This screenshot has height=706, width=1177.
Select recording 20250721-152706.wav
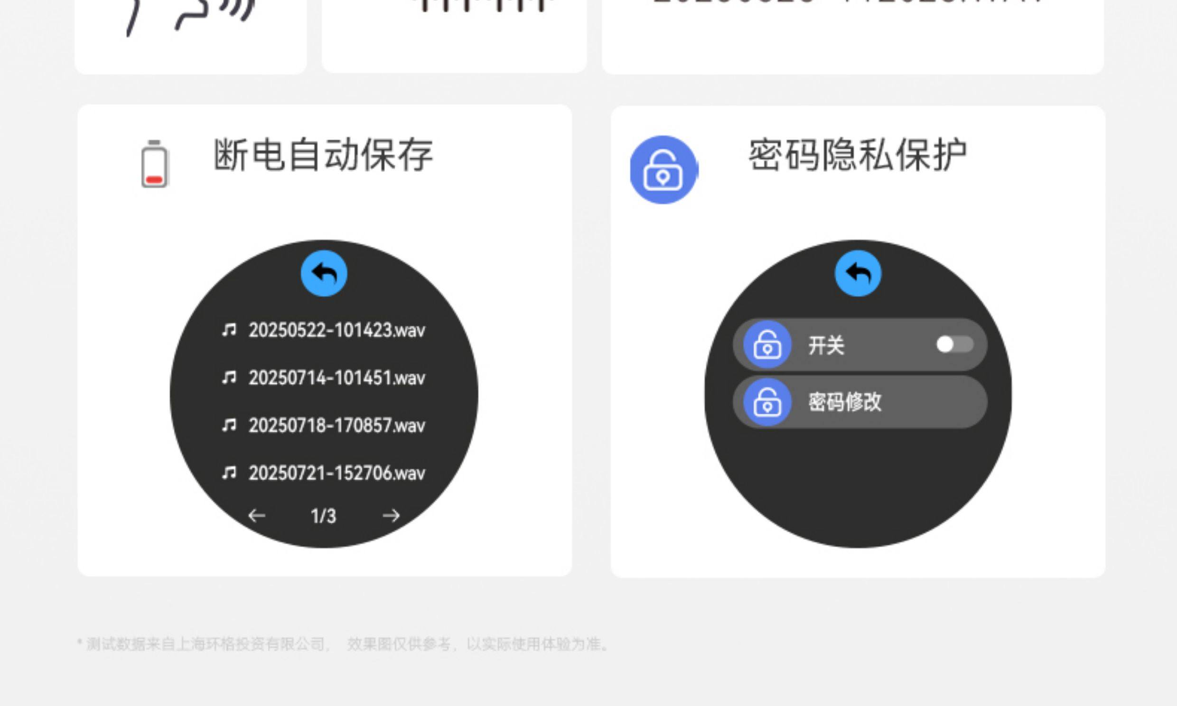click(336, 473)
